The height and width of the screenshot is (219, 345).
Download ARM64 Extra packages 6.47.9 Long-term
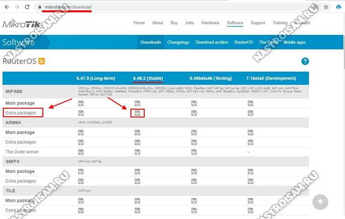point(81,142)
